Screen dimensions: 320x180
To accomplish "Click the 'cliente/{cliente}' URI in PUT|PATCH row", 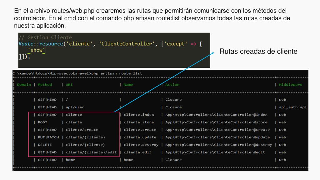I will [85, 137].
